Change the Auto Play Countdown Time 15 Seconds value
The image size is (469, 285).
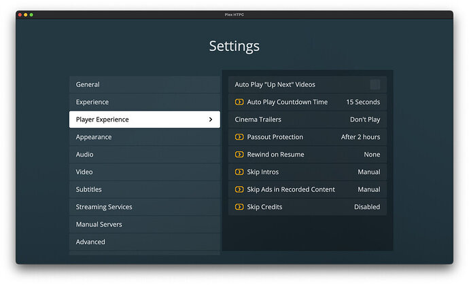coord(363,102)
